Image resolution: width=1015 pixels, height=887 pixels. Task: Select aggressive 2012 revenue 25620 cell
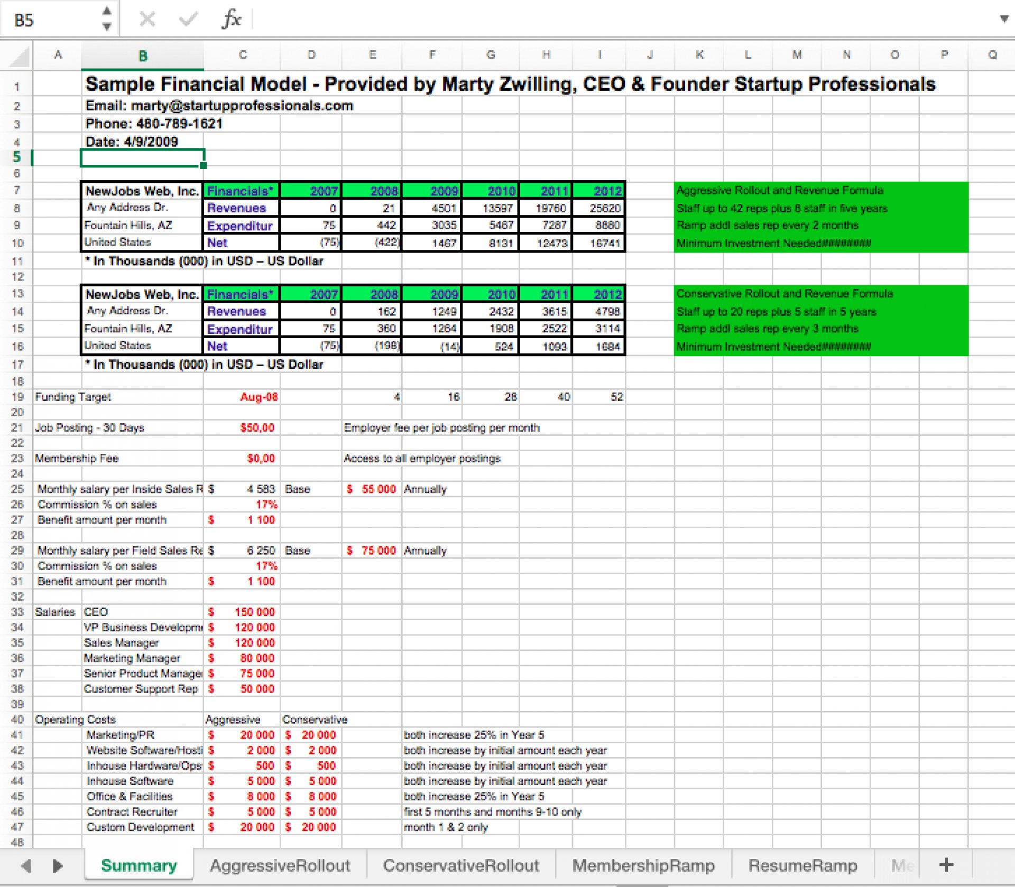(598, 208)
